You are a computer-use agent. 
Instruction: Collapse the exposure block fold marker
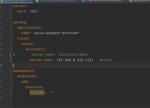click(x=12, y=87)
